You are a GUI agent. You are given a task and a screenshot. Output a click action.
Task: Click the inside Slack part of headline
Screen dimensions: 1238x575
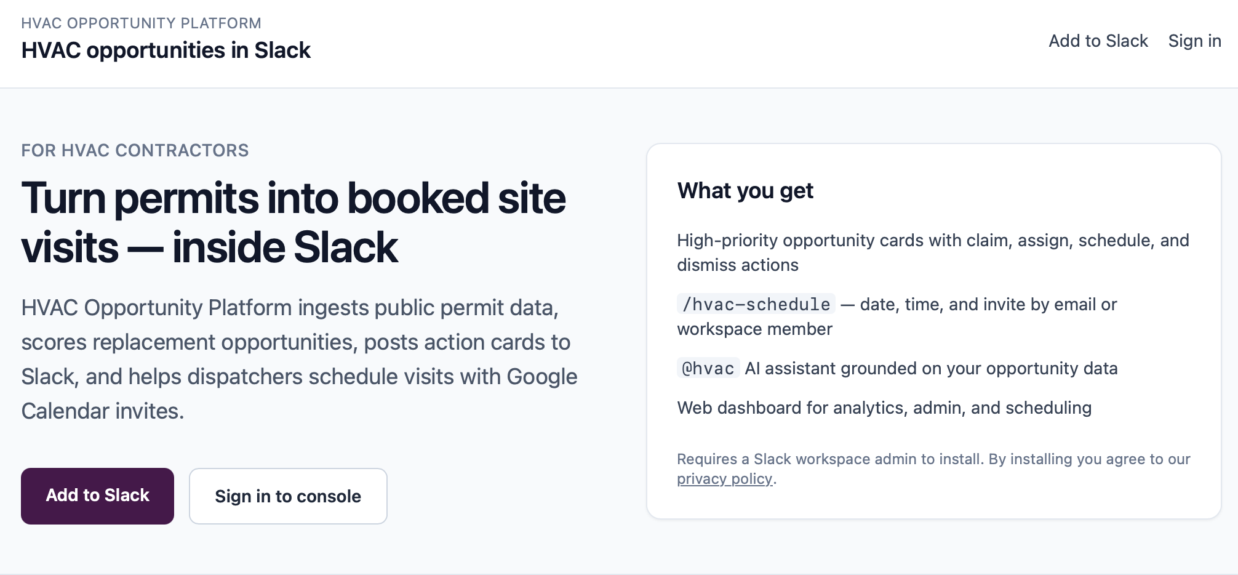point(285,247)
